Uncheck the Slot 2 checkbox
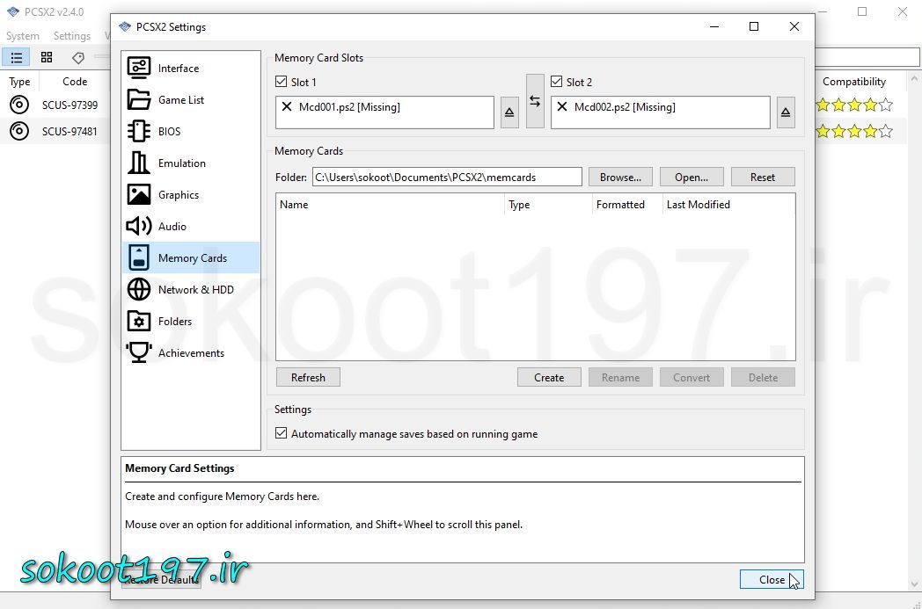The image size is (922, 609). pyautogui.click(x=557, y=82)
